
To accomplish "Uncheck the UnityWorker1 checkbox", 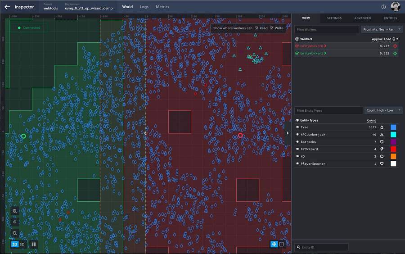I will (x=297, y=53).
